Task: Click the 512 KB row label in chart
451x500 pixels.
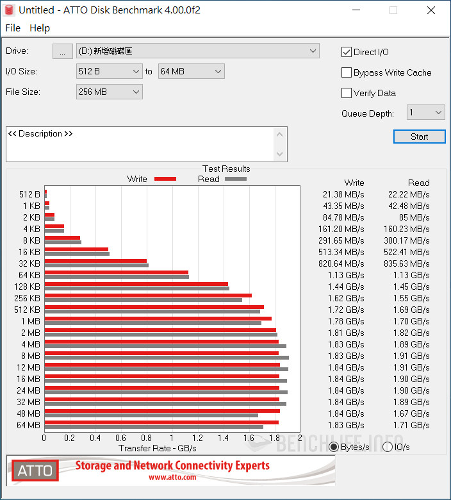Action: click(x=27, y=310)
